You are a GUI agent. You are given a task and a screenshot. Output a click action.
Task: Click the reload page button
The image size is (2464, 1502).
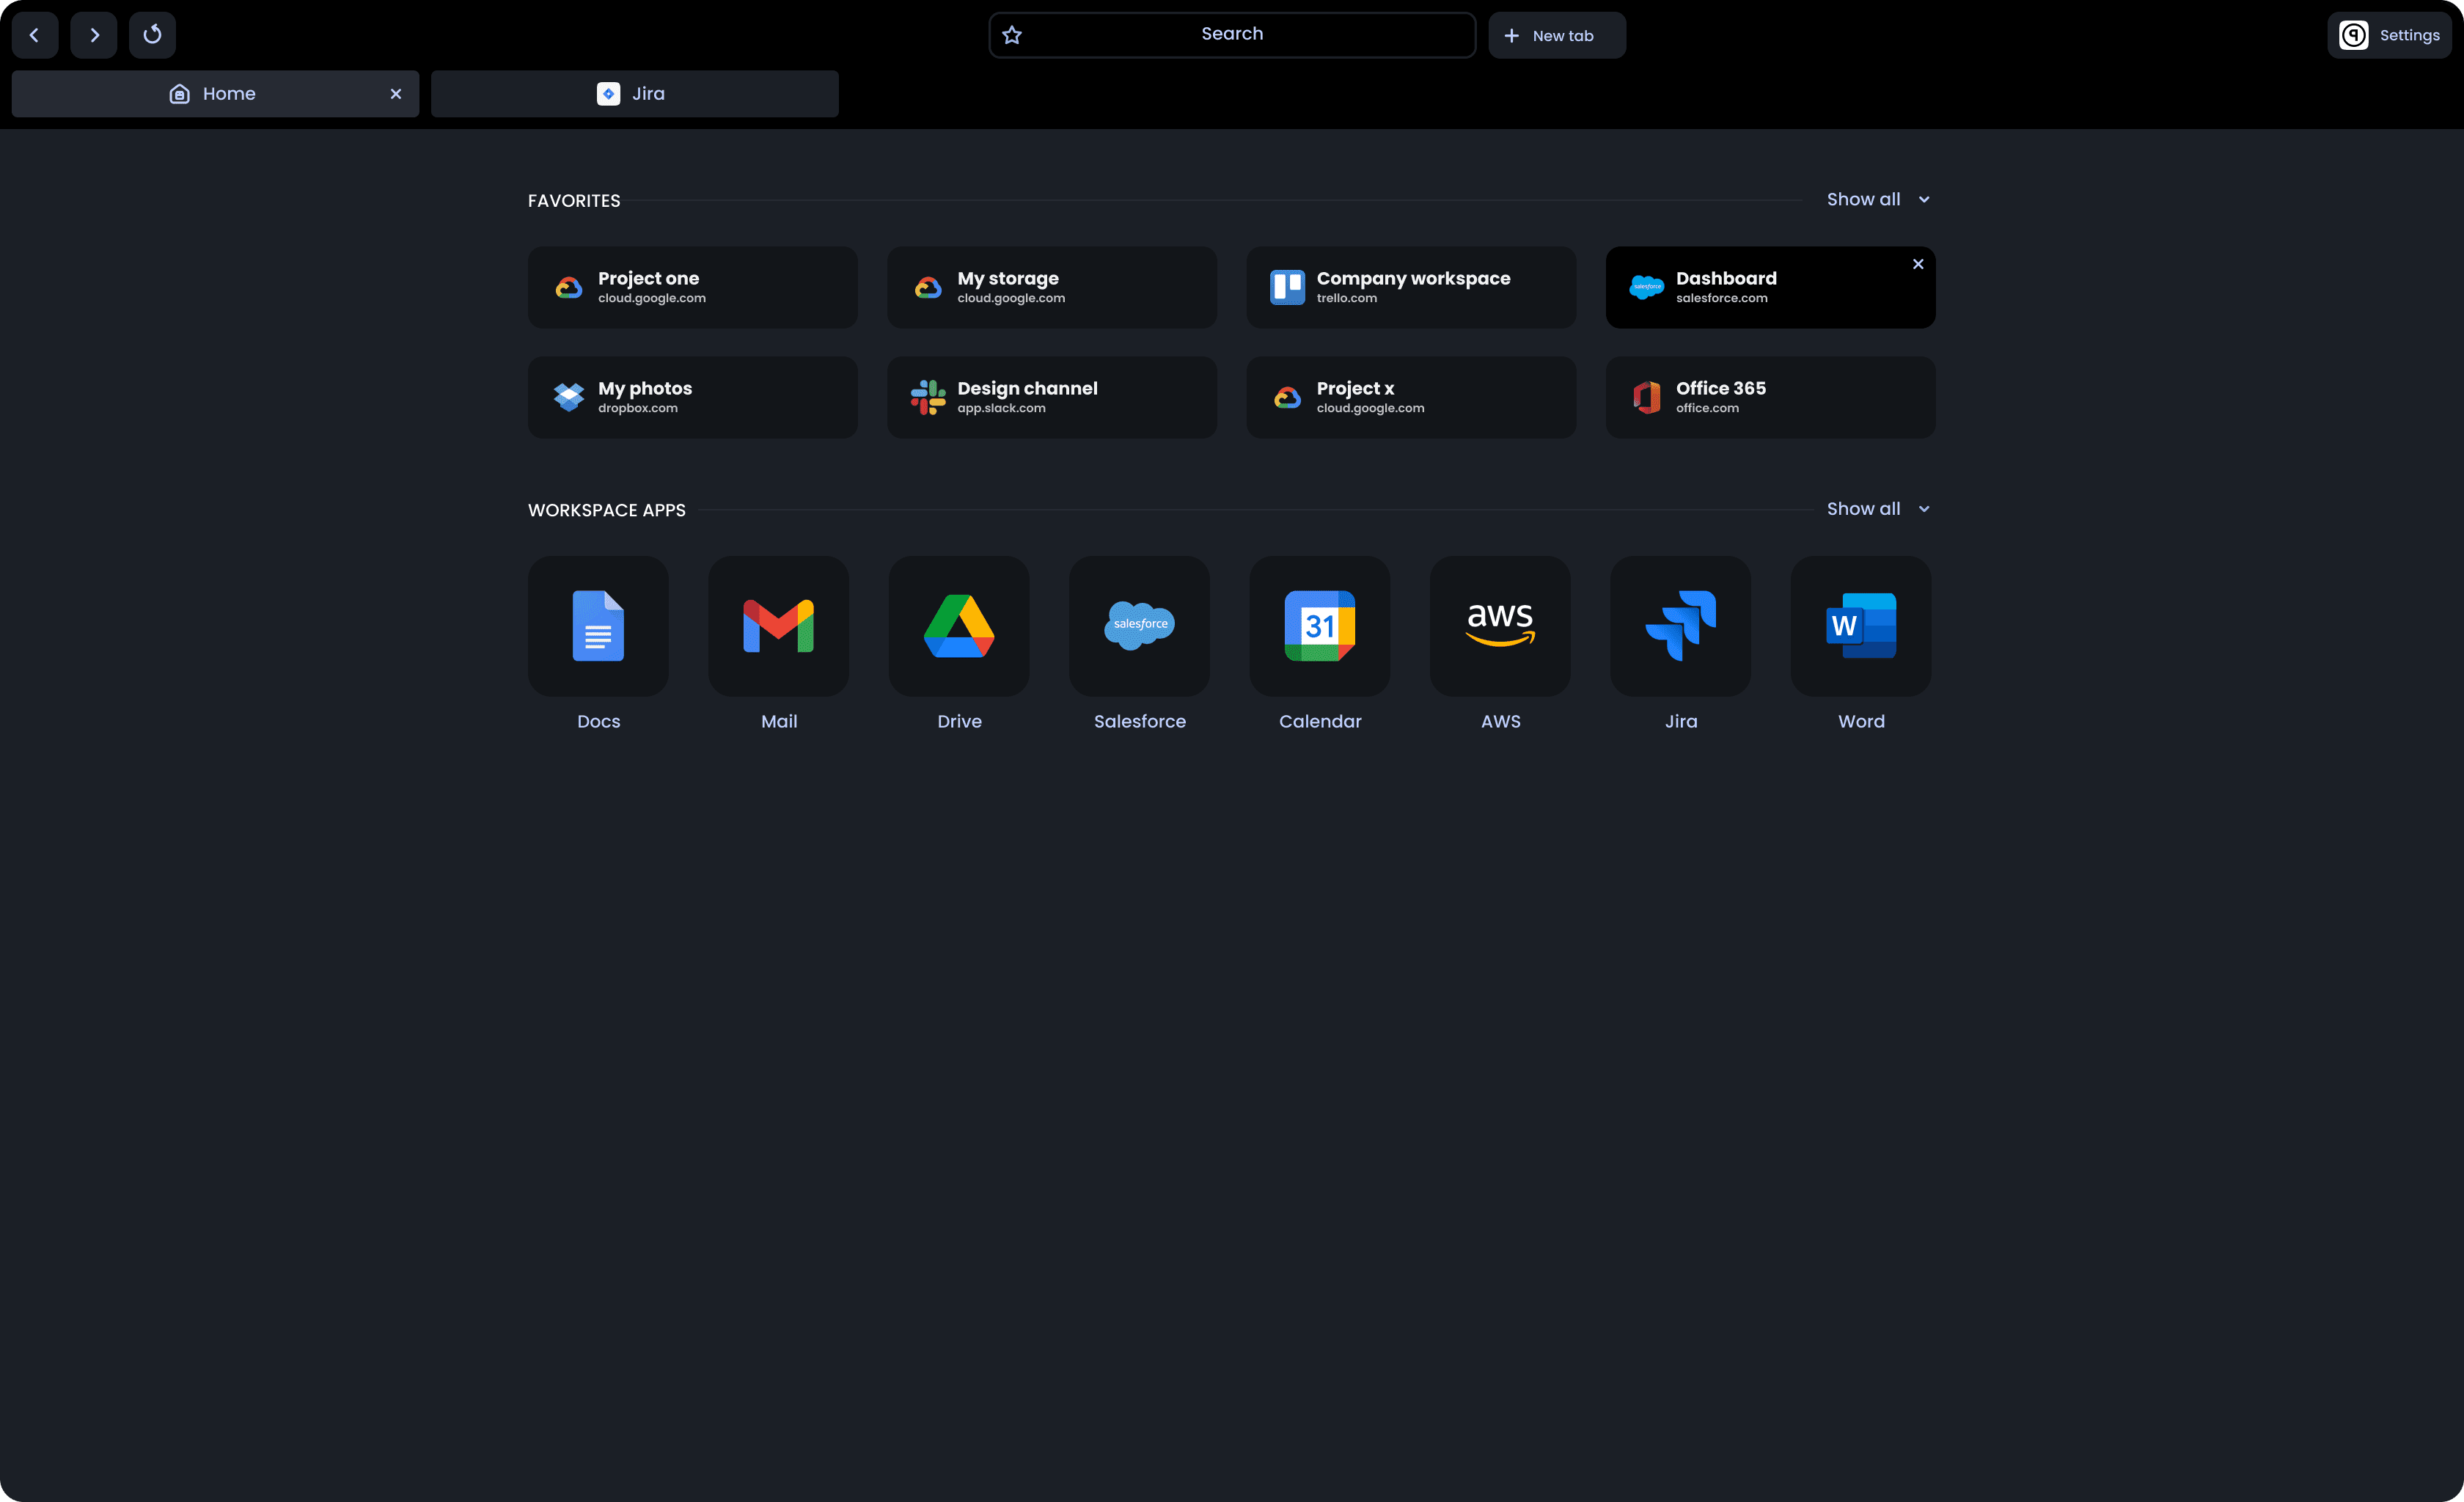click(152, 35)
